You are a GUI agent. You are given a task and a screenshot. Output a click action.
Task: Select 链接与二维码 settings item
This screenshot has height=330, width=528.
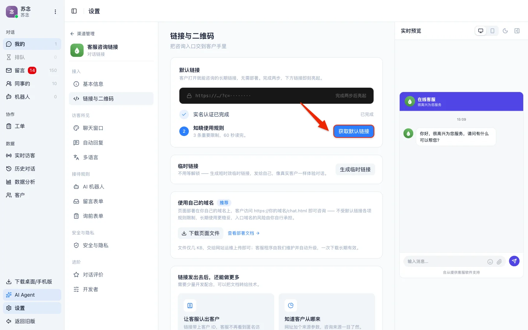pos(111,99)
